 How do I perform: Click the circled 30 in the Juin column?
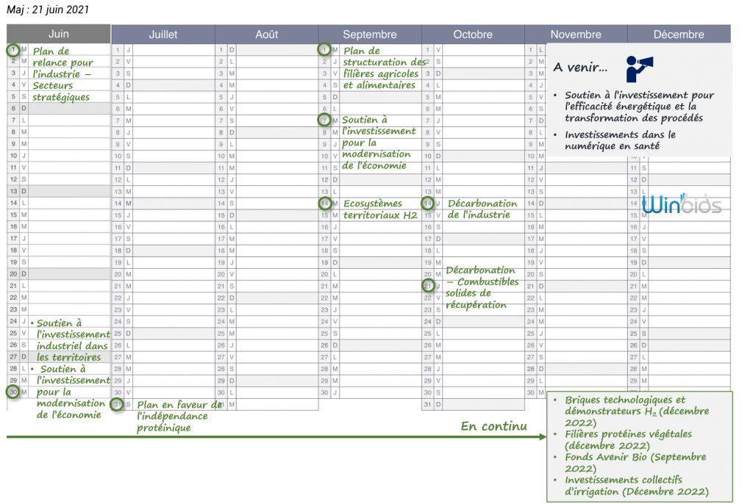(13, 392)
